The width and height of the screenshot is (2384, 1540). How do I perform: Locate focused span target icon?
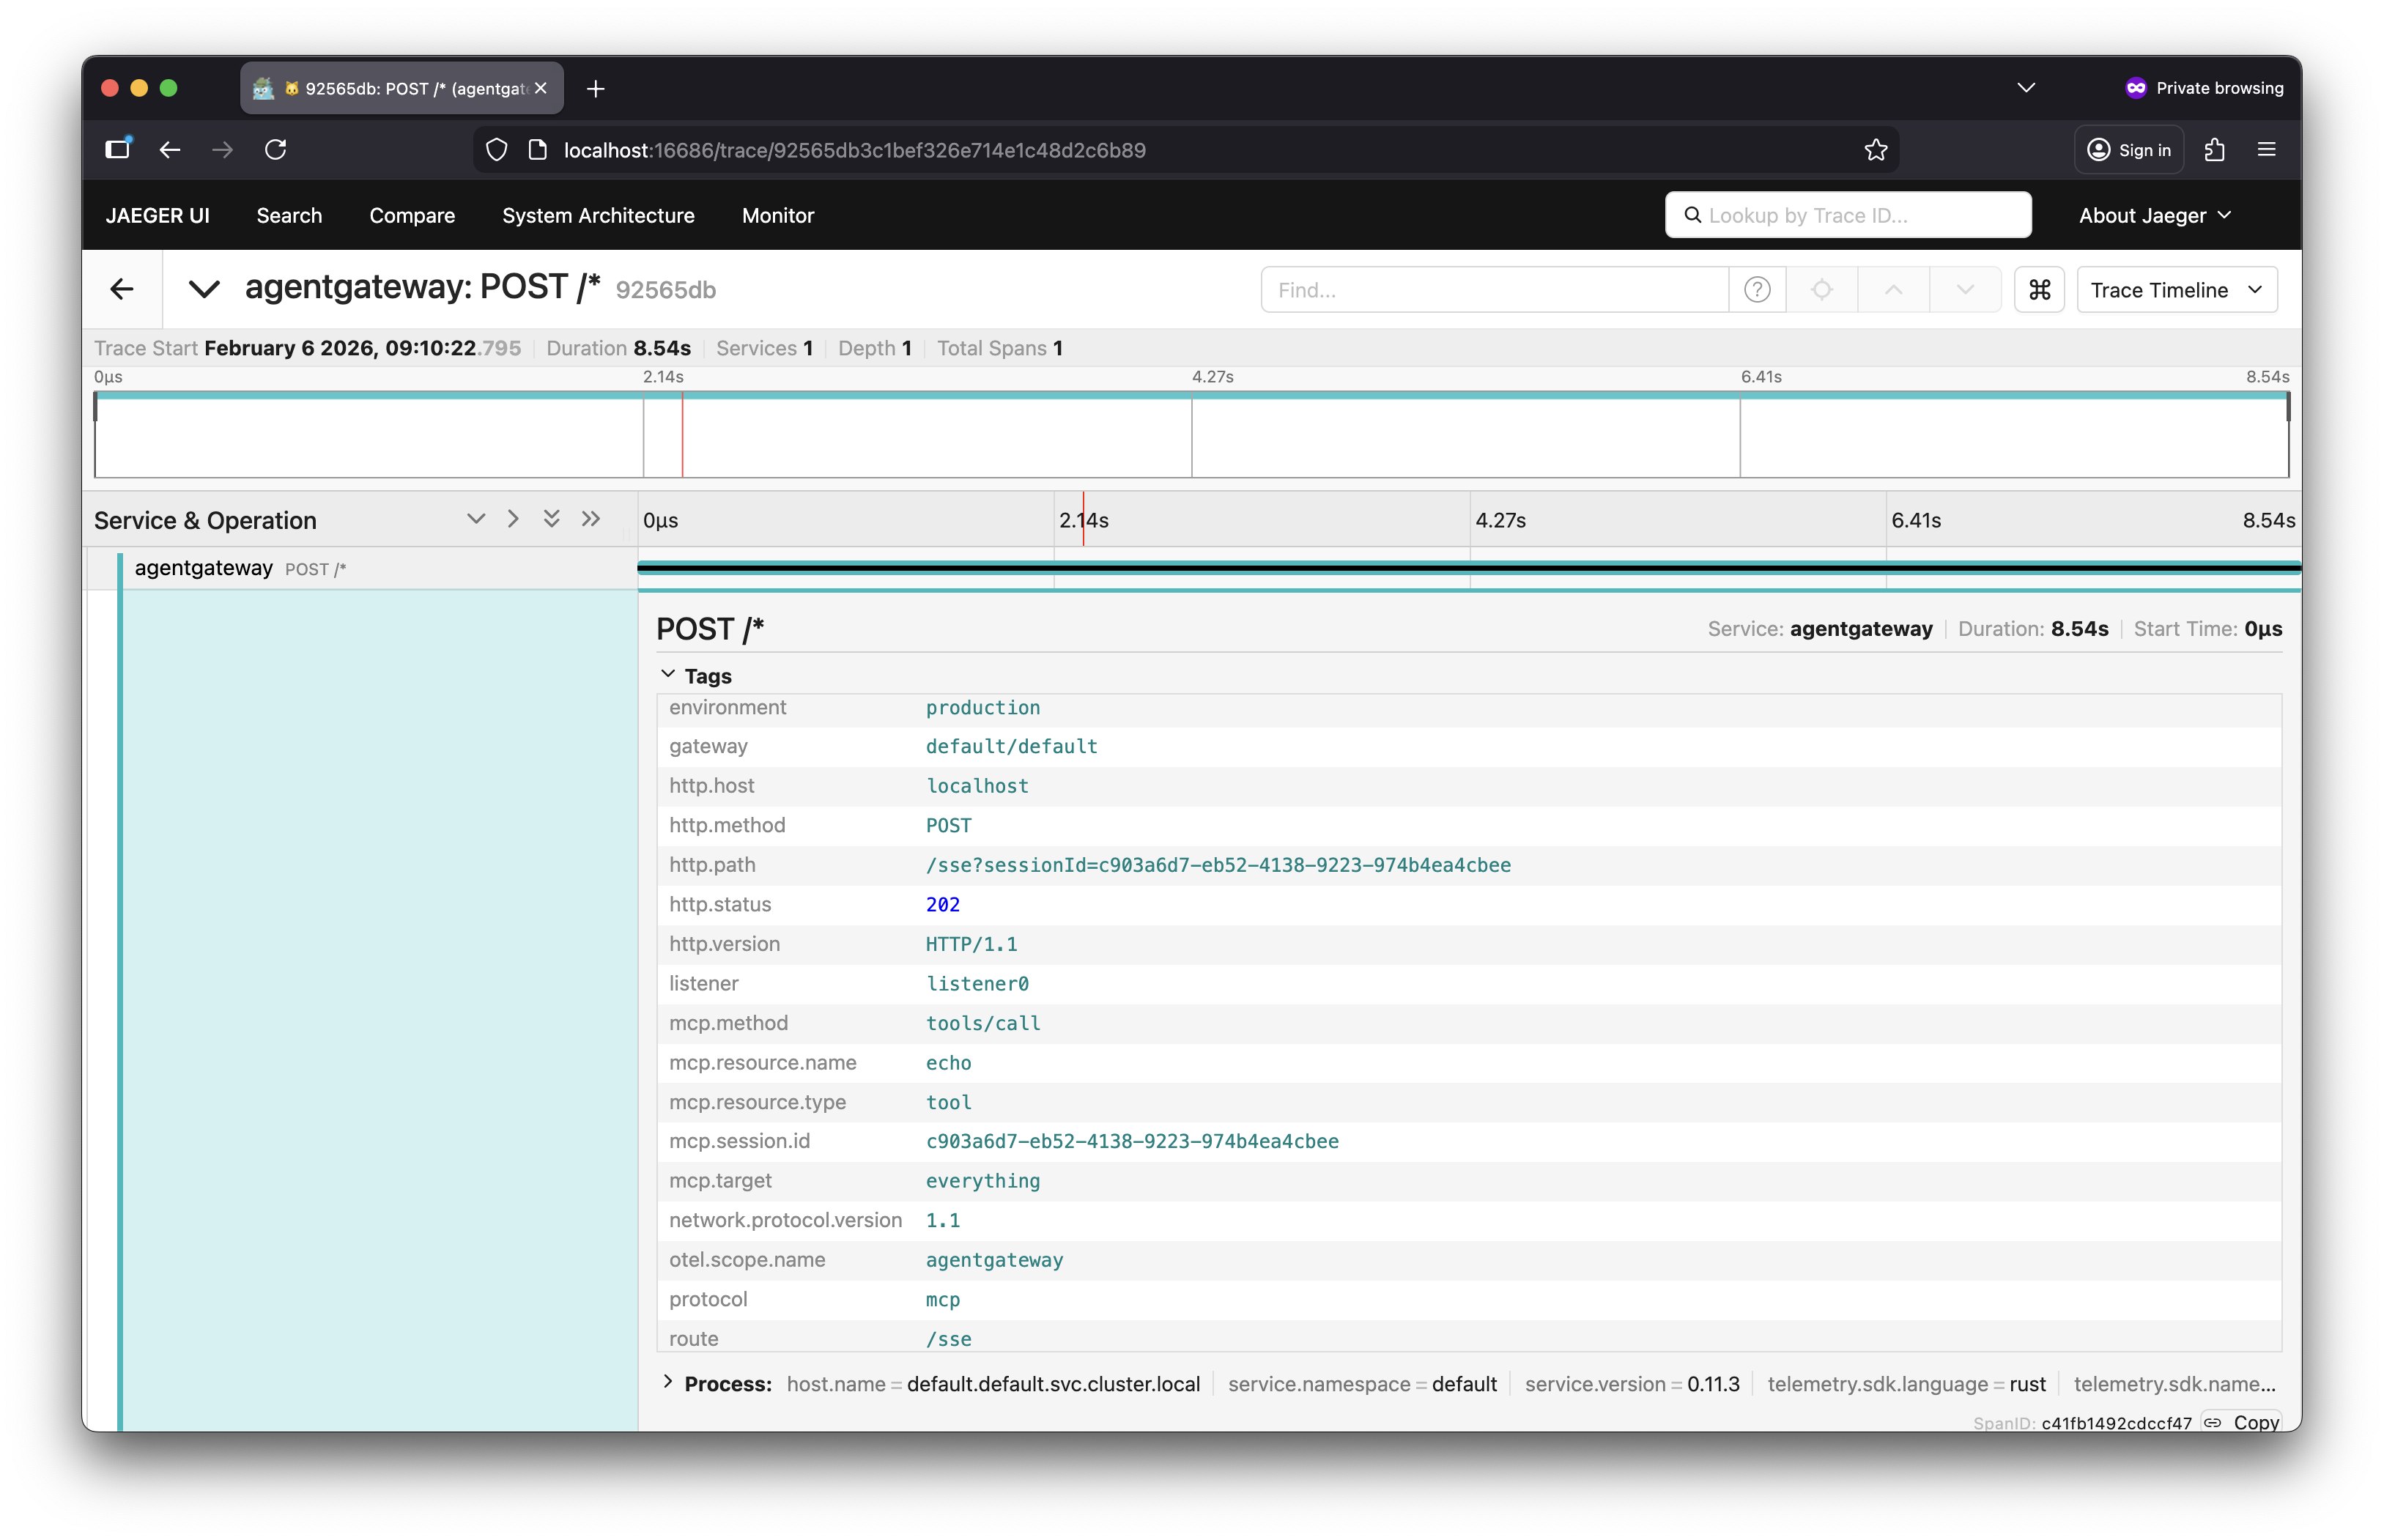point(1822,290)
